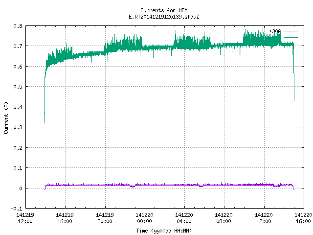Screen dimensions: 313x235
Task: Click the y-axis tick value 0.4
Action: 18,107
